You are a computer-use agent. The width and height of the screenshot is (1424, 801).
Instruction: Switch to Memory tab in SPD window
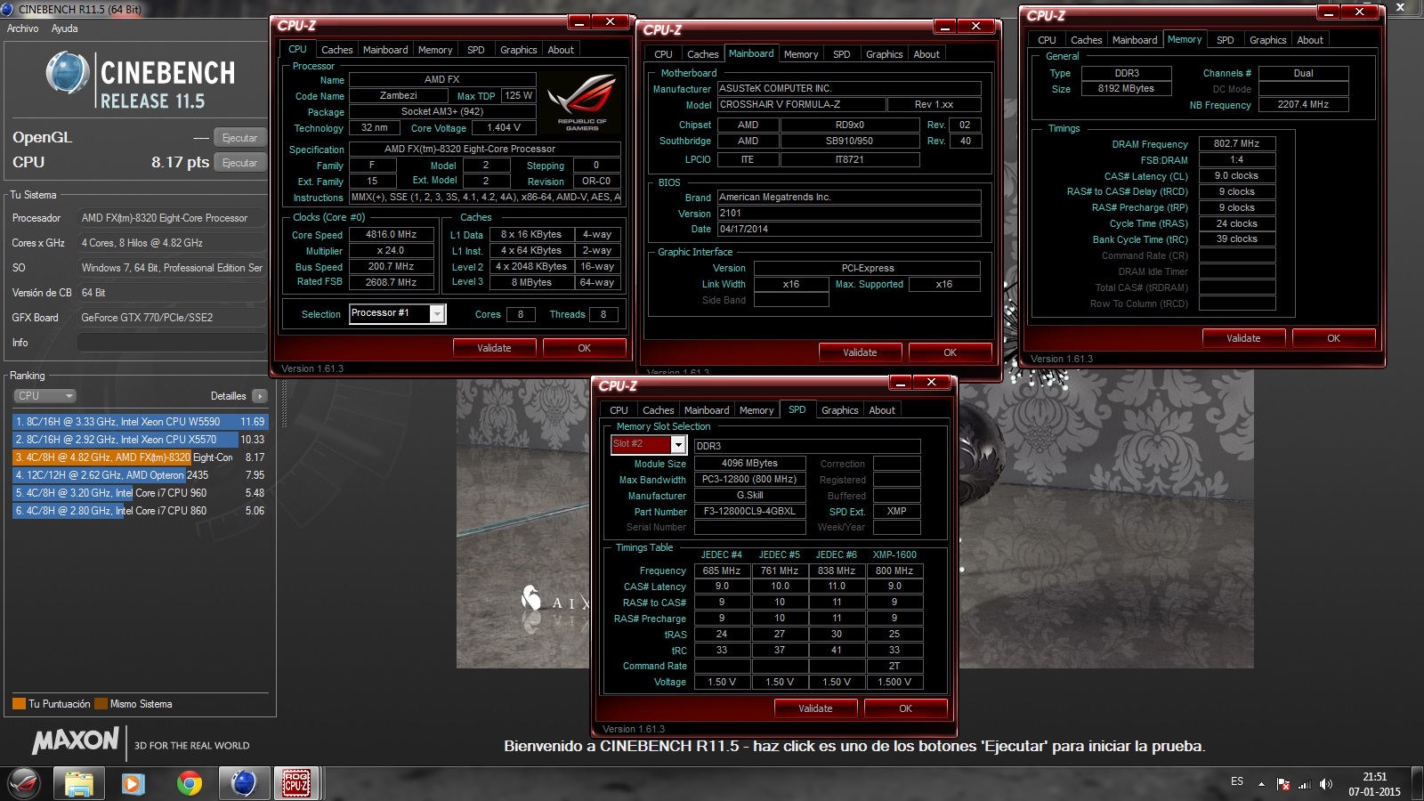click(x=756, y=410)
